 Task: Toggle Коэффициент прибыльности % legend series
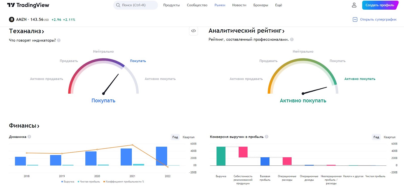pyautogui.click(x=123, y=182)
